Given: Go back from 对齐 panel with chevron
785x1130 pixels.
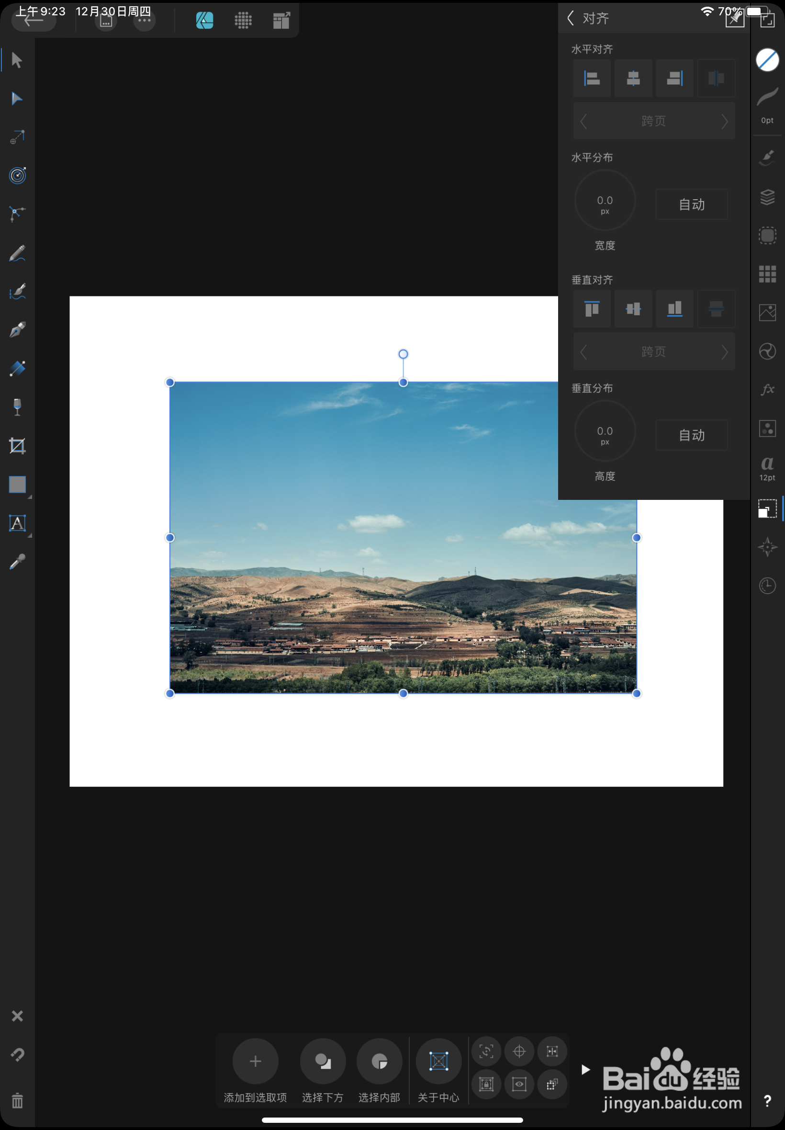Looking at the screenshot, I should click(x=571, y=18).
